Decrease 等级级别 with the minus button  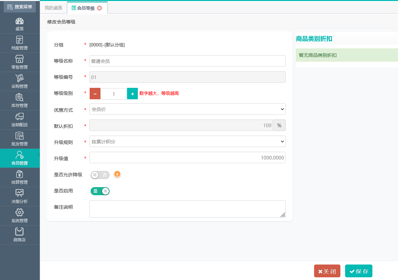(x=95, y=94)
